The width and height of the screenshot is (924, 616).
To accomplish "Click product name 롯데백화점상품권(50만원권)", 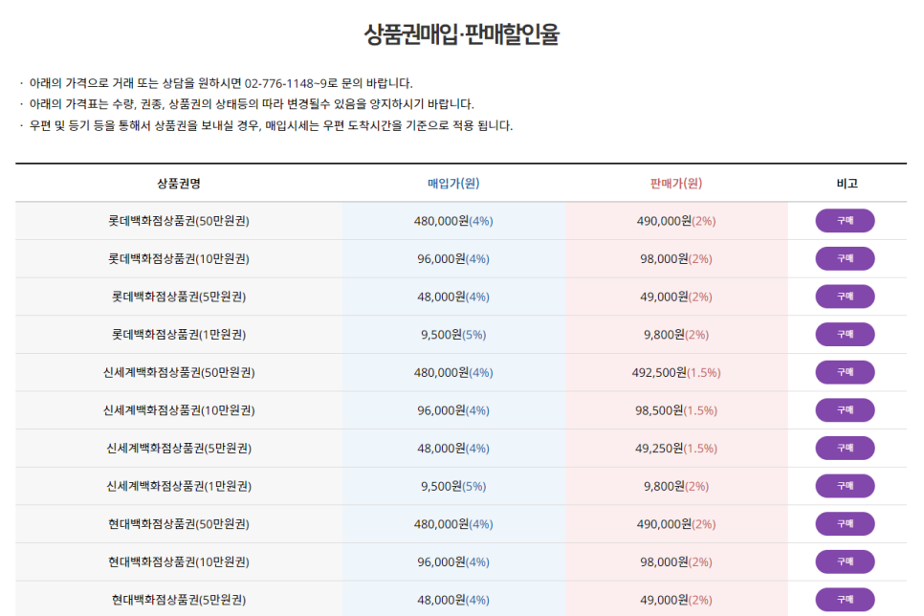I will coord(179,221).
